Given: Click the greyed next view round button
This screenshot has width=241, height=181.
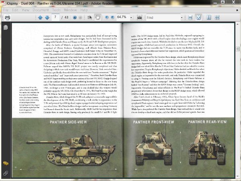Looking at the screenshot, I should pyautogui.click(x=80, y=17).
